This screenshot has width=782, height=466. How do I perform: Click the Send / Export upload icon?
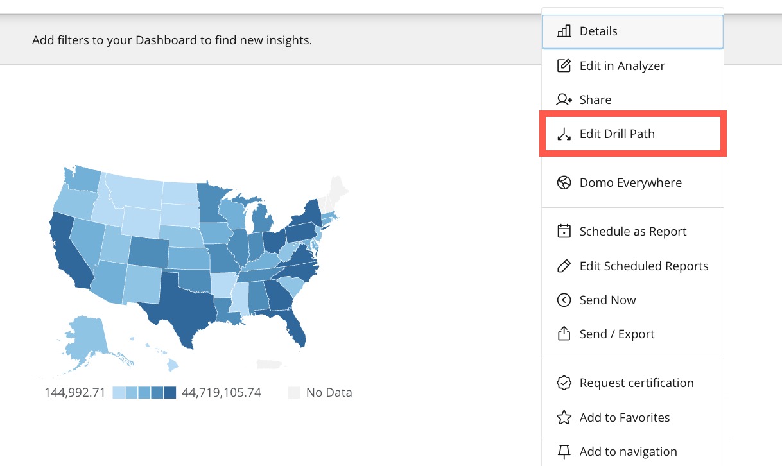pyautogui.click(x=564, y=334)
